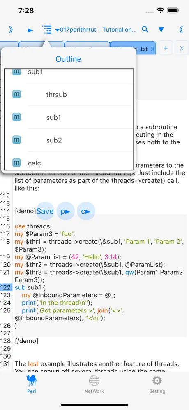
Task: Close the .txt file tab
Action: (153, 49)
